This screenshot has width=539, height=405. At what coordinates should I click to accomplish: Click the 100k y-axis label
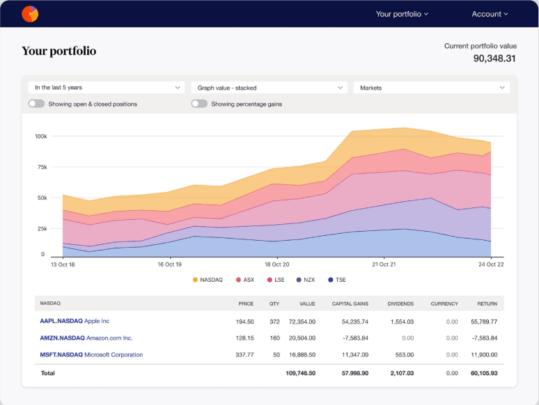tap(41, 136)
